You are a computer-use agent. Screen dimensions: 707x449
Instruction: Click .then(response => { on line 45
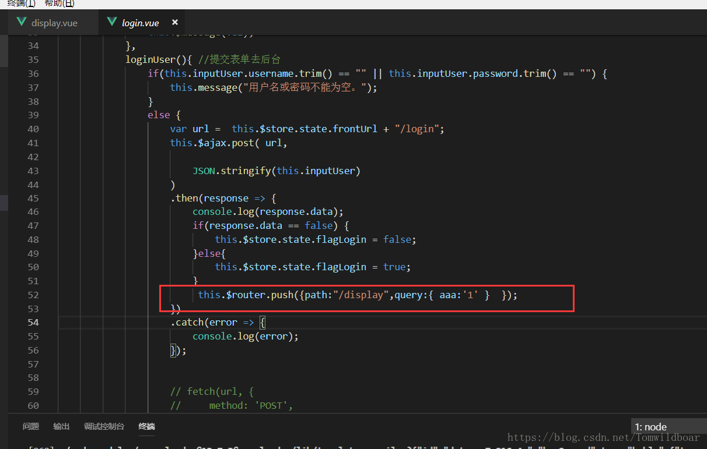[x=223, y=198]
